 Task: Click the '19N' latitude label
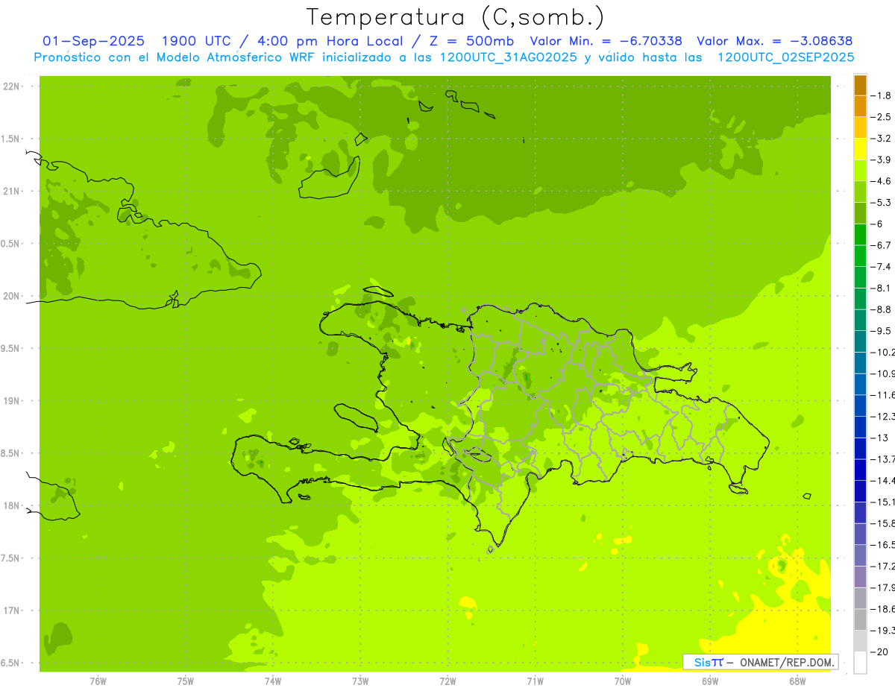tap(12, 401)
